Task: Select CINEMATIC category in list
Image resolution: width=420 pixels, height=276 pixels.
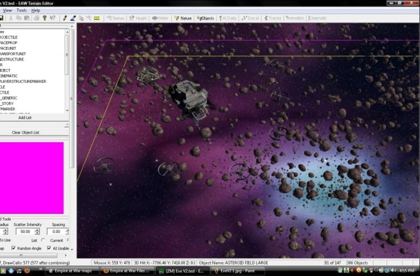Action: tap(9, 76)
